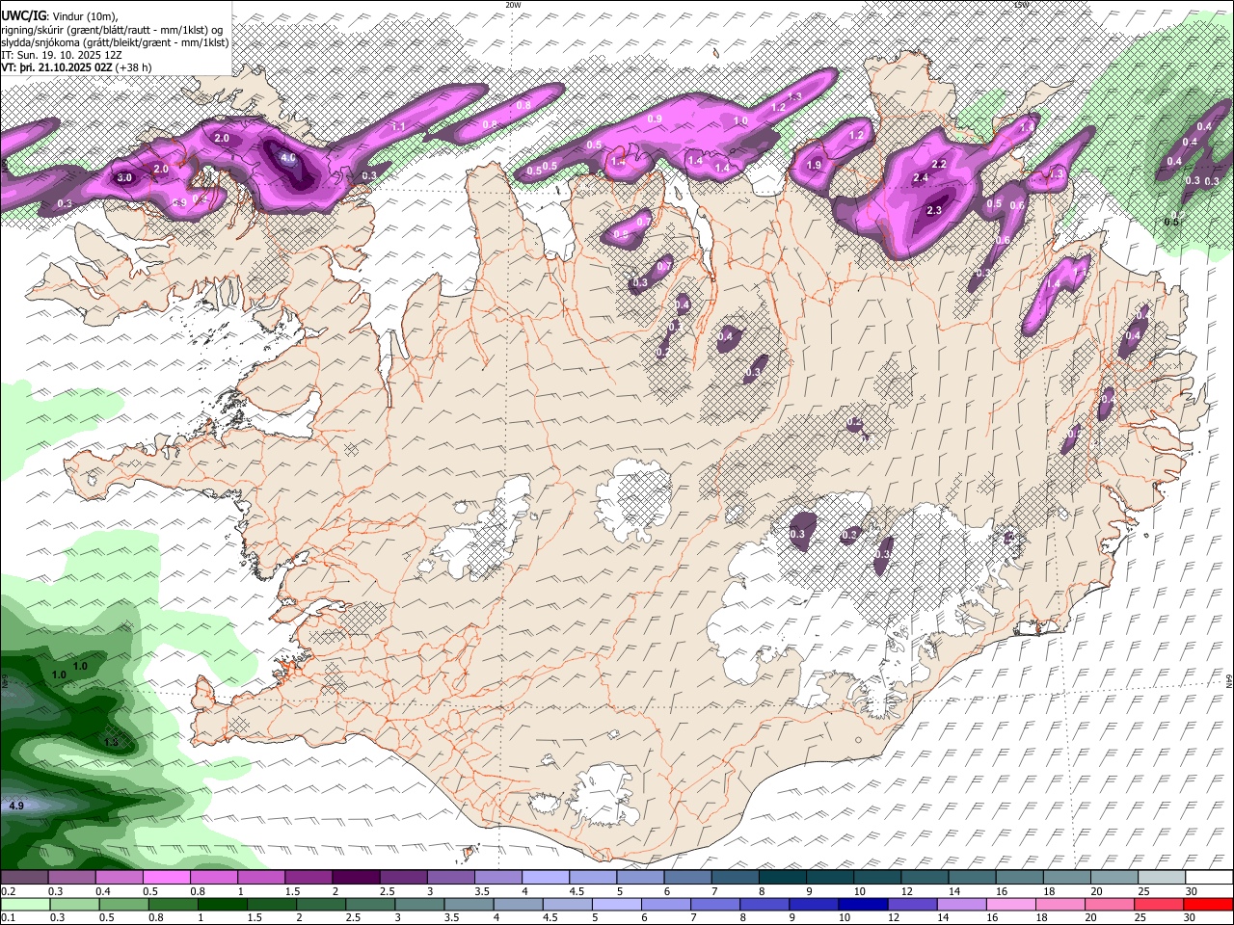Pick pale green 0.1–0.3 swatch in lower scale

click(24, 905)
